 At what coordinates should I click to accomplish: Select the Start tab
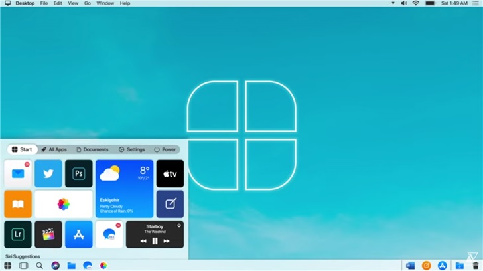(22, 149)
